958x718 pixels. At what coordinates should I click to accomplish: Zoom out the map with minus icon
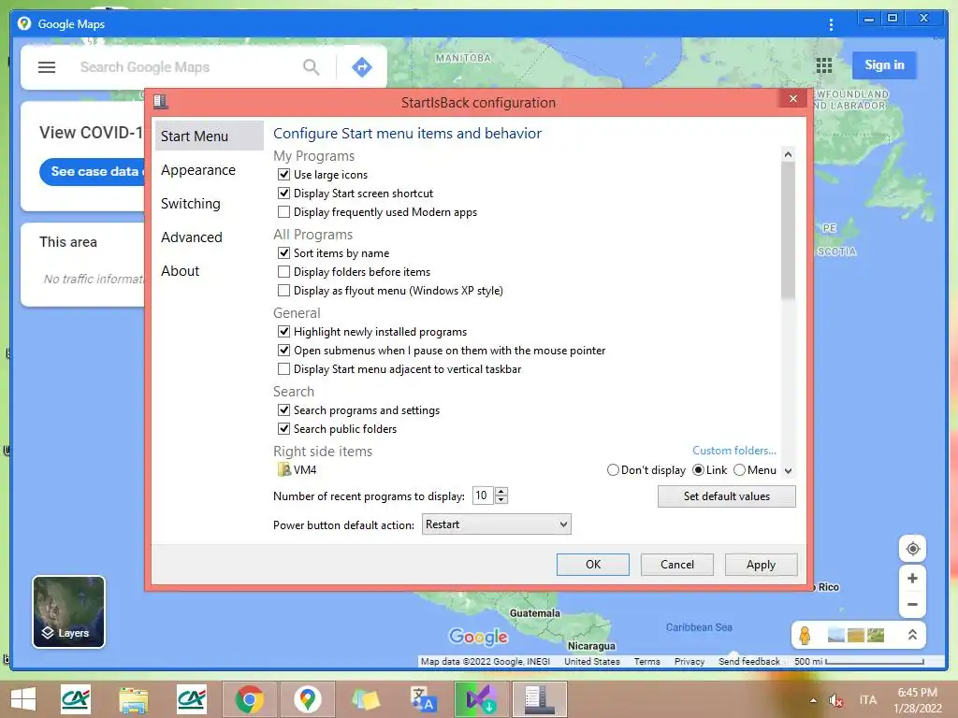click(912, 605)
